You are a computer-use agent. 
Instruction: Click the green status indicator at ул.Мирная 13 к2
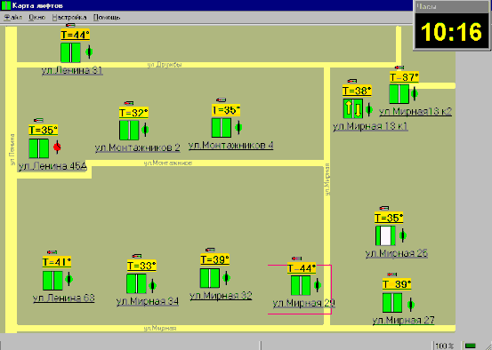point(415,93)
